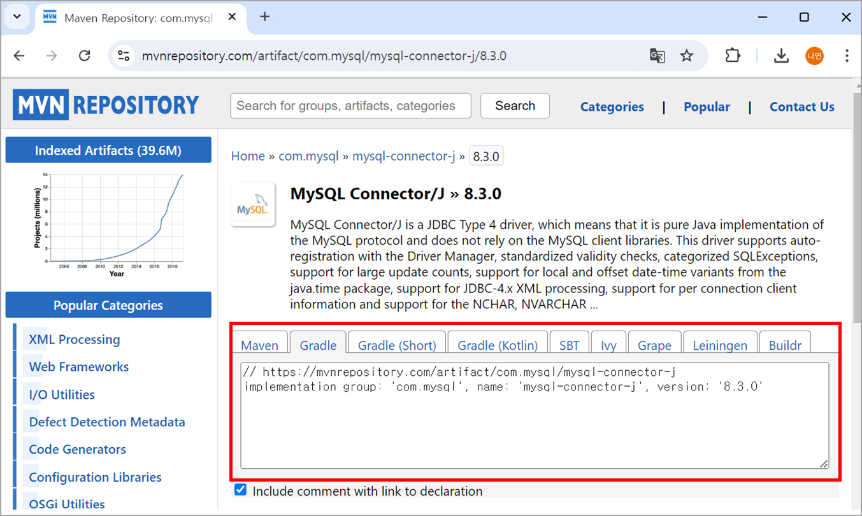Click the snippet textarea resize handle
Viewport: 862px width, 516px height.
click(x=824, y=464)
